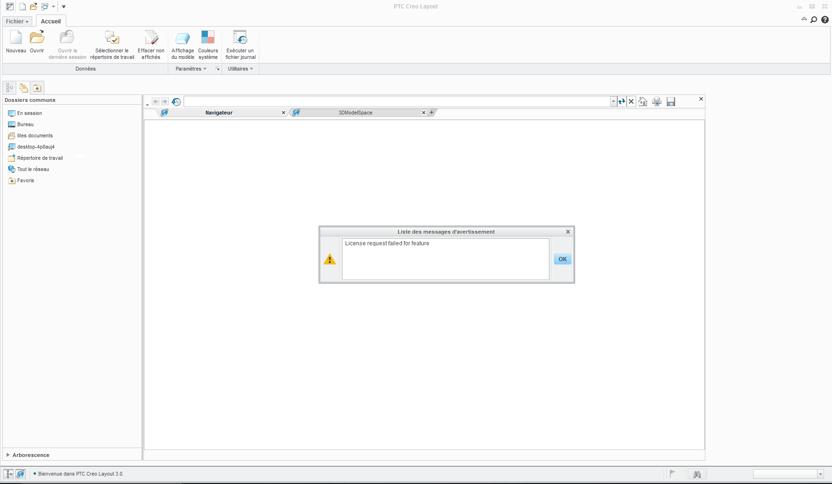The width and height of the screenshot is (832, 484).
Task: Click 'License request failed for feature' text
Action: point(387,243)
